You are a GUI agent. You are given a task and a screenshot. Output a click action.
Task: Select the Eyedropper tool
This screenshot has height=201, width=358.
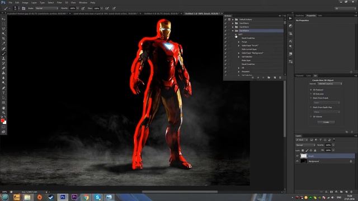point(3,44)
